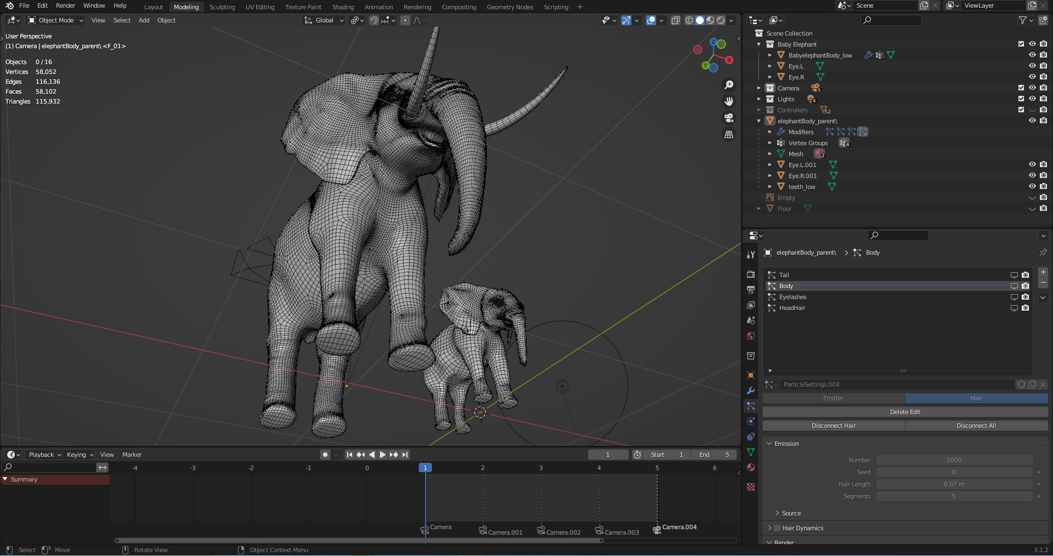
Task: Switch to the Shading workspace tab
Action: point(343,7)
